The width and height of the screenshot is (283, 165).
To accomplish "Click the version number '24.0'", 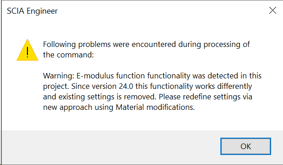I will click(126, 86).
